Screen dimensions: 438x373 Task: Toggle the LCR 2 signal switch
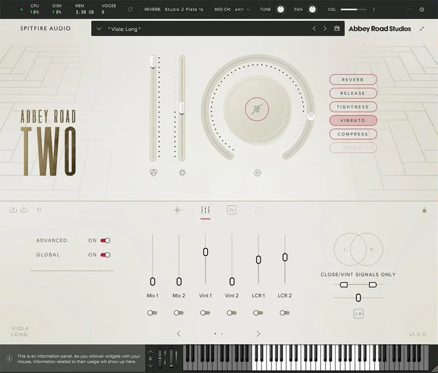pos(285,313)
